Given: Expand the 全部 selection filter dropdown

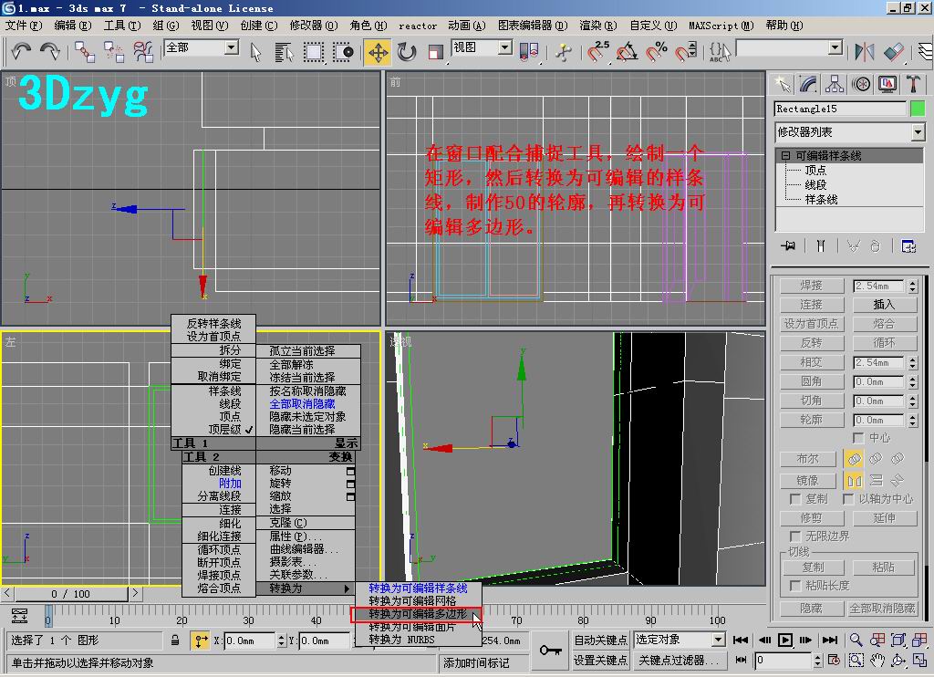Looking at the screenshot, I should (231, 47).
